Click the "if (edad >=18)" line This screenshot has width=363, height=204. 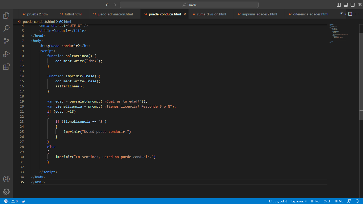(x=61, y=111)
